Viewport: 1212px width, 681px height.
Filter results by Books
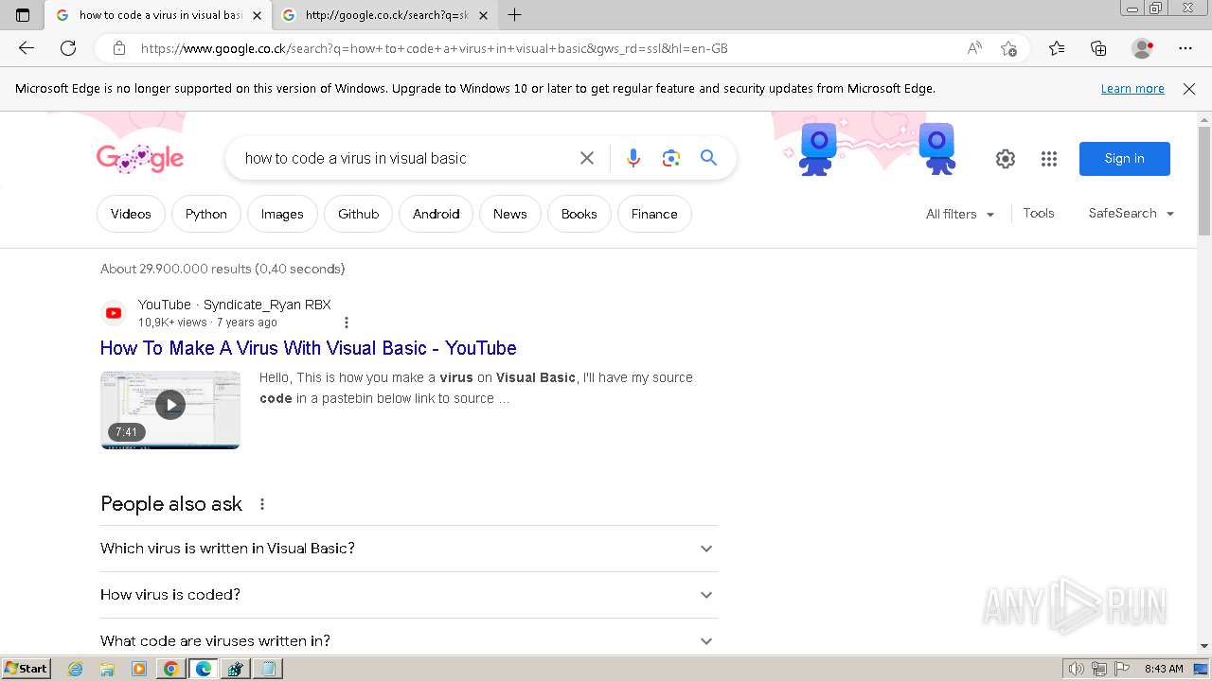pos(579,214)
